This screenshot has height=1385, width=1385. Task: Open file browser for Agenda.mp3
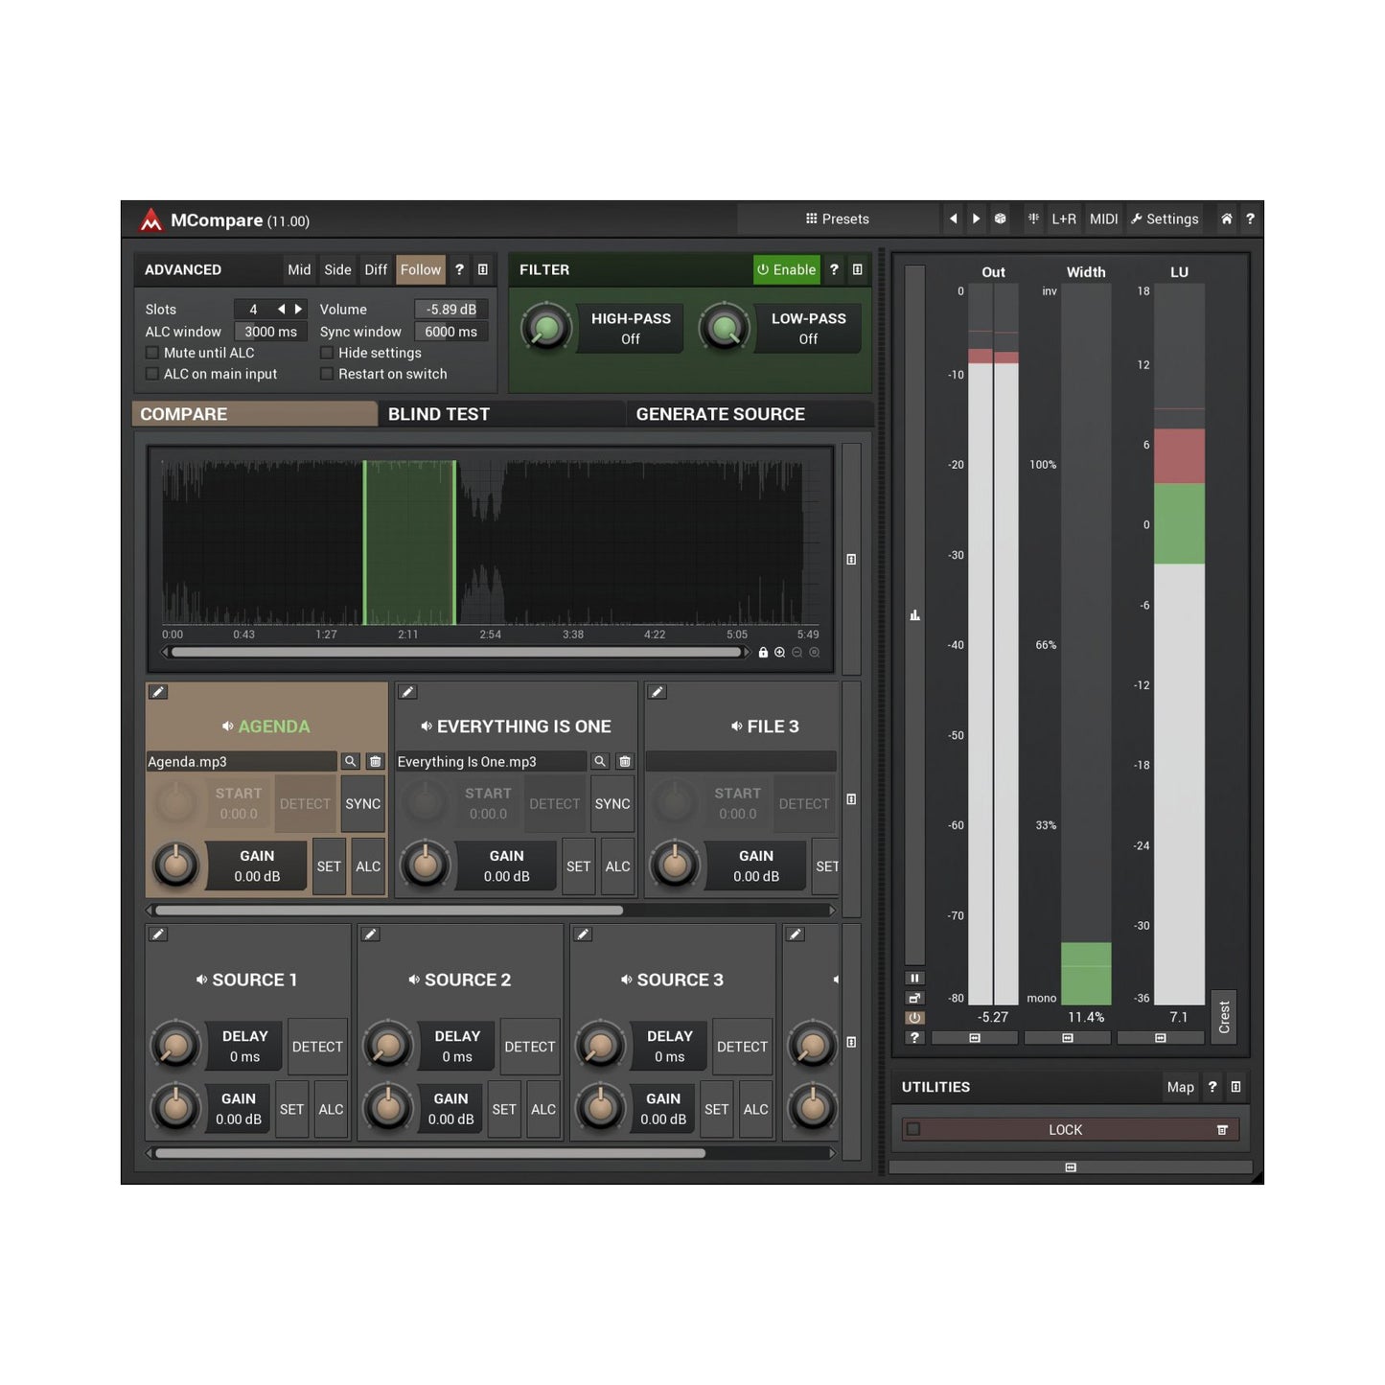click(350, 761)
